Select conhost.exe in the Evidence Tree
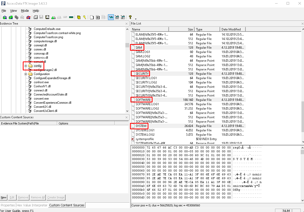This screenshot has width=304, height=212. pos(41,82)
